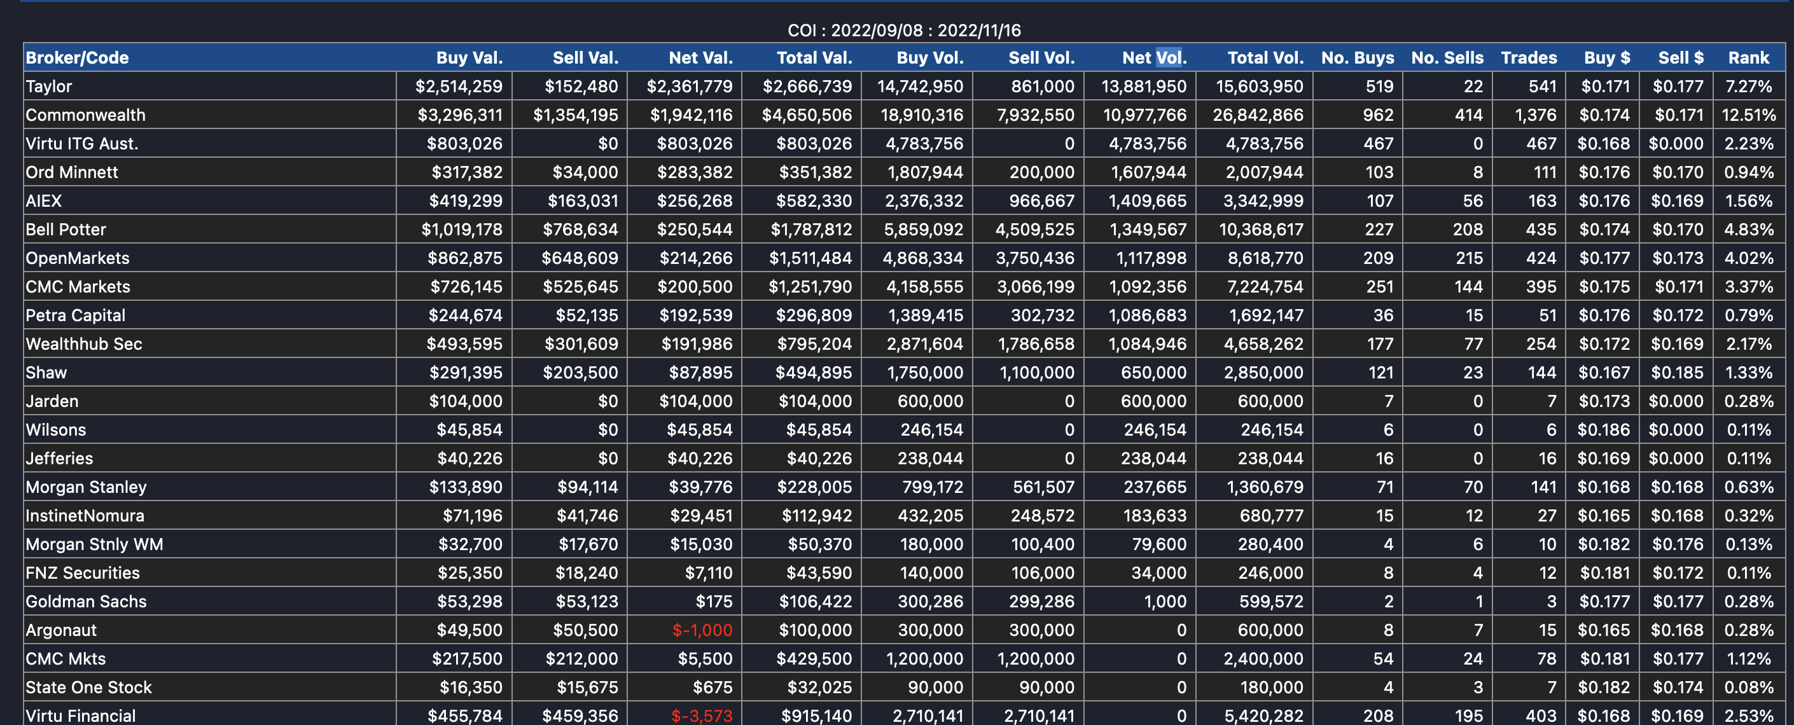
Task: Sort by the Buy $ column header
Action: pos(1607,58)
